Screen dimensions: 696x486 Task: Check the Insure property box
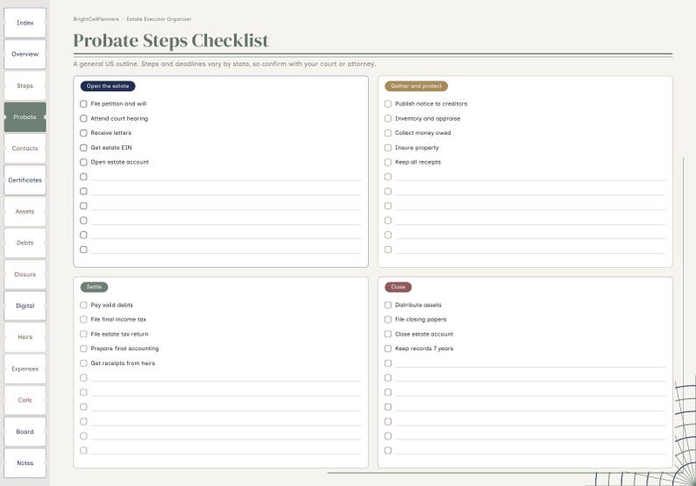(388, 148)
